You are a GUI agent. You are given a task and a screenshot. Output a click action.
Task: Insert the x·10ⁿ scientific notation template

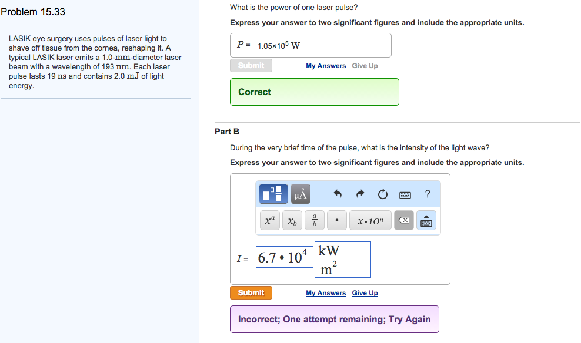point(370,221)
